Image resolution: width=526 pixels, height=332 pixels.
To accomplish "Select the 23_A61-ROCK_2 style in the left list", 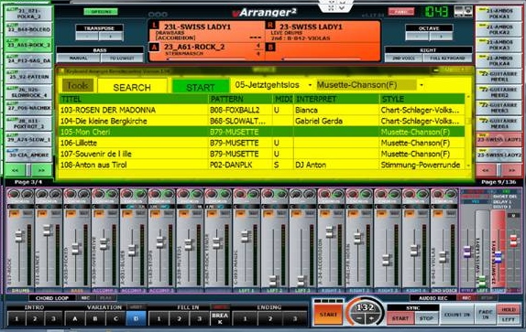I will [x=28, y=45].
